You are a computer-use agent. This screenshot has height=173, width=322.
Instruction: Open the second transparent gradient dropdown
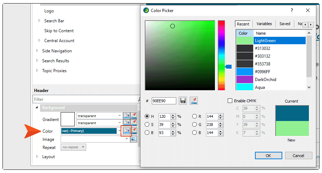(x=120, y=122)
